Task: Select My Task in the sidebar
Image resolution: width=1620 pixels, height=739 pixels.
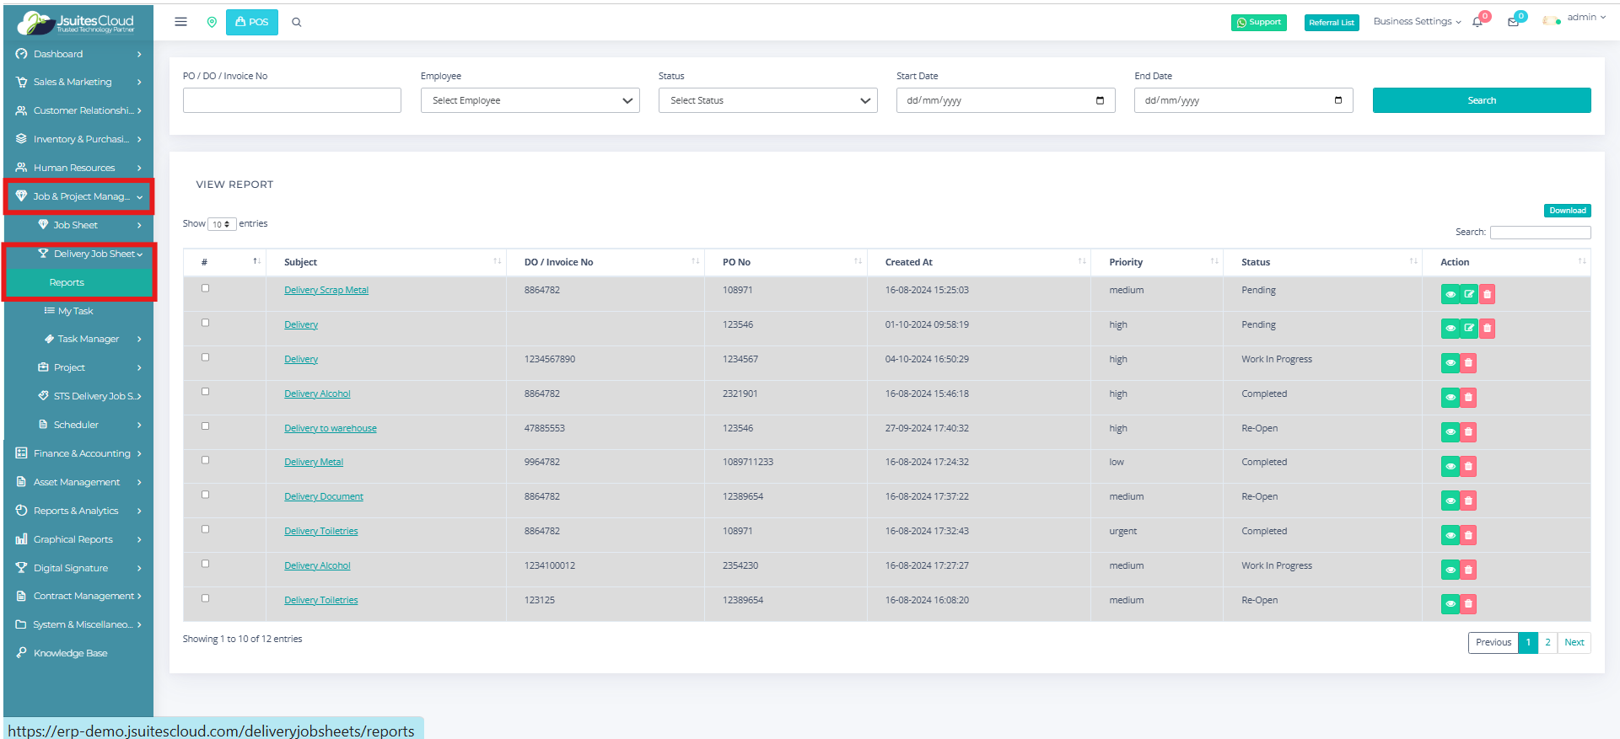Action: point(75,311)
